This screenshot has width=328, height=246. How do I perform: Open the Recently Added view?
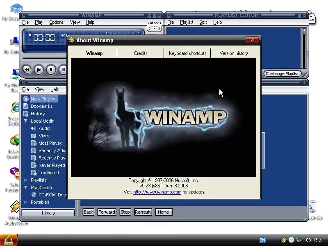click(52, 150)
